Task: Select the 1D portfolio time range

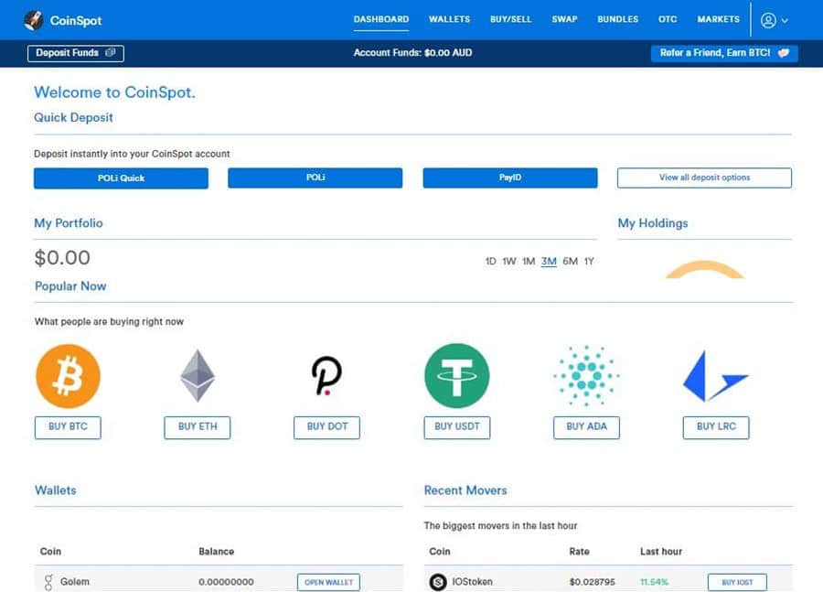Action: click(490, 262)
